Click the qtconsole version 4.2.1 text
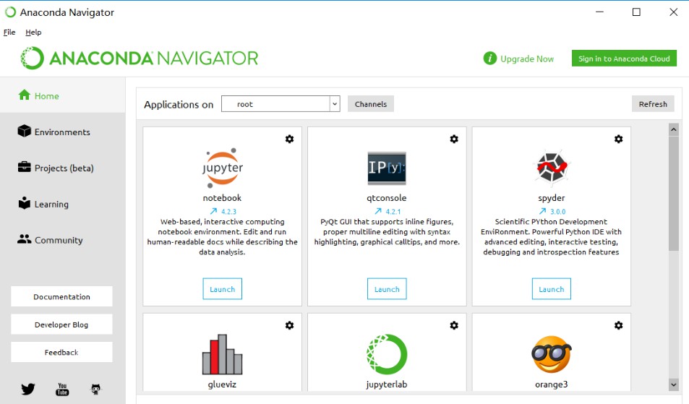 pyautogui.click(x=393, y=212)
